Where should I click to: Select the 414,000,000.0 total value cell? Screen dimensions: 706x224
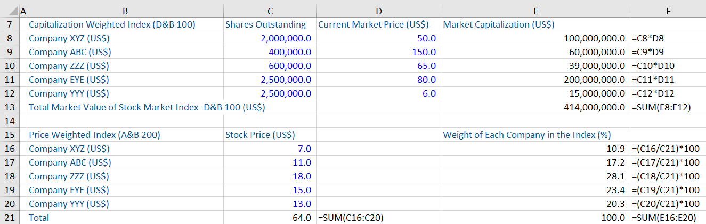click(x=594, y=107)
